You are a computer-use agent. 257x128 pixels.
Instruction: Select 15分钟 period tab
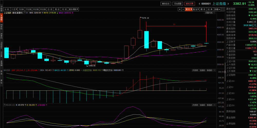[28, 9]
